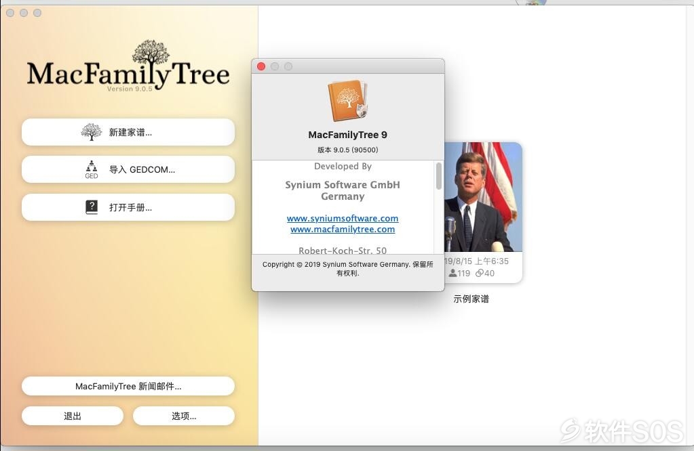Image resolution: width=694 pixels, height=451 pixels.
Task: Open the manual via 打开手册
Action: [128, 207]
